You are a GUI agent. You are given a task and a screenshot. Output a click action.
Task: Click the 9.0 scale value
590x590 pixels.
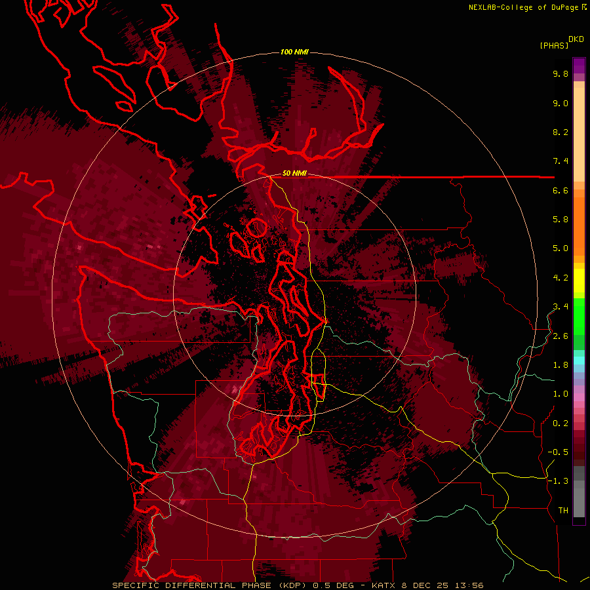pyautogui.click(x=560, y=104)
